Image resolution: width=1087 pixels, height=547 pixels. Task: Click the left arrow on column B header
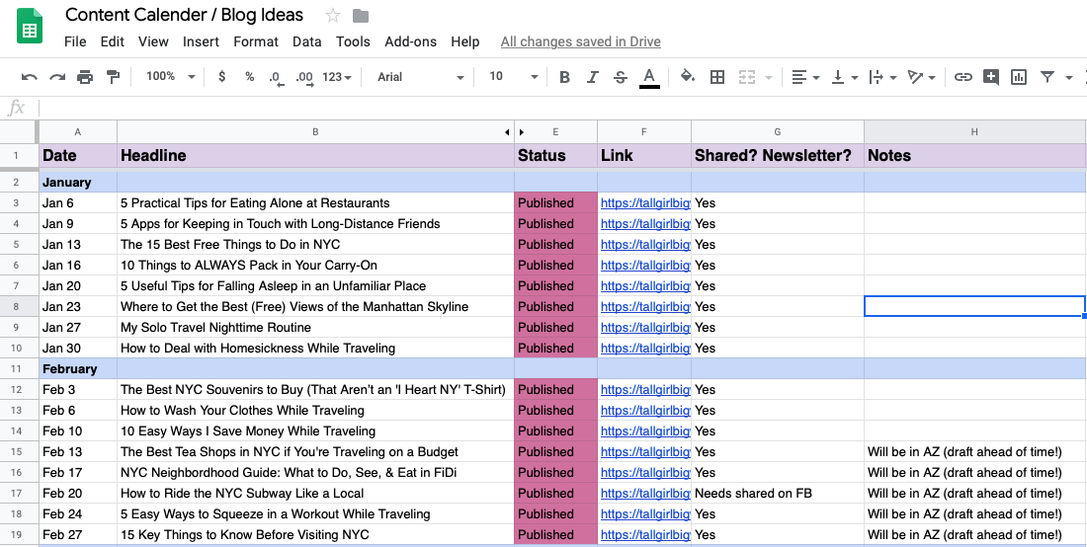coord(508,131)
